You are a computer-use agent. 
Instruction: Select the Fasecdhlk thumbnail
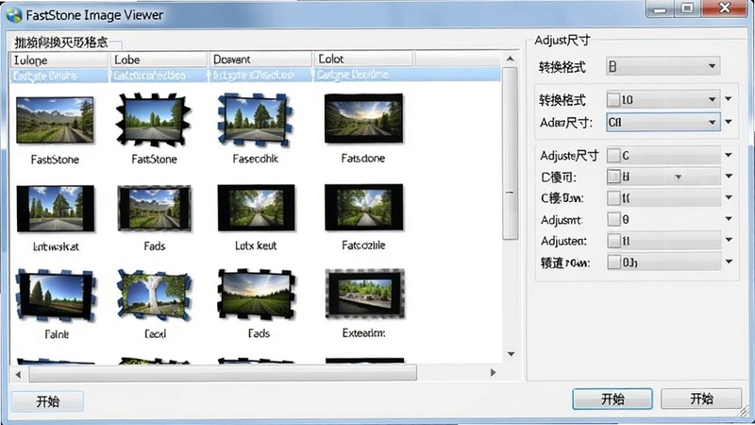pos(255,120)
